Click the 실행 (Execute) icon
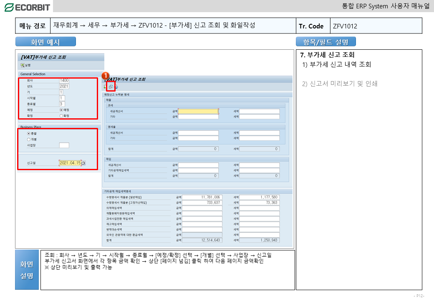The image size is (434, 301). (x=23, y=65)
